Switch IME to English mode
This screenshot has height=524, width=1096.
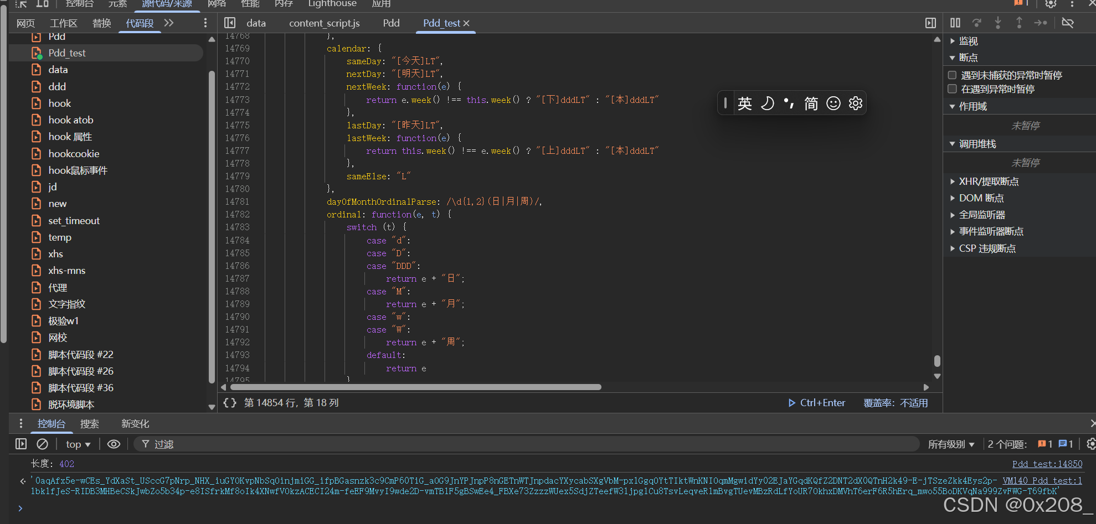coord(745,103)
